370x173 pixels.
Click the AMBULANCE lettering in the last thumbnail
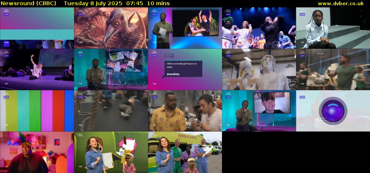click(x=188, y=137)
